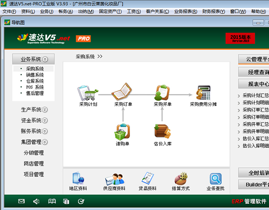Click the 业务查找 search icon
The width and height of the screenshot is (269, 210).
[215, 180]
